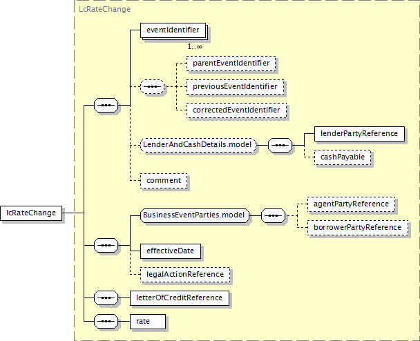Click the 1..∞ cardinality label
The height and width of the screenshot is (341, 420).
pos(195,47)
